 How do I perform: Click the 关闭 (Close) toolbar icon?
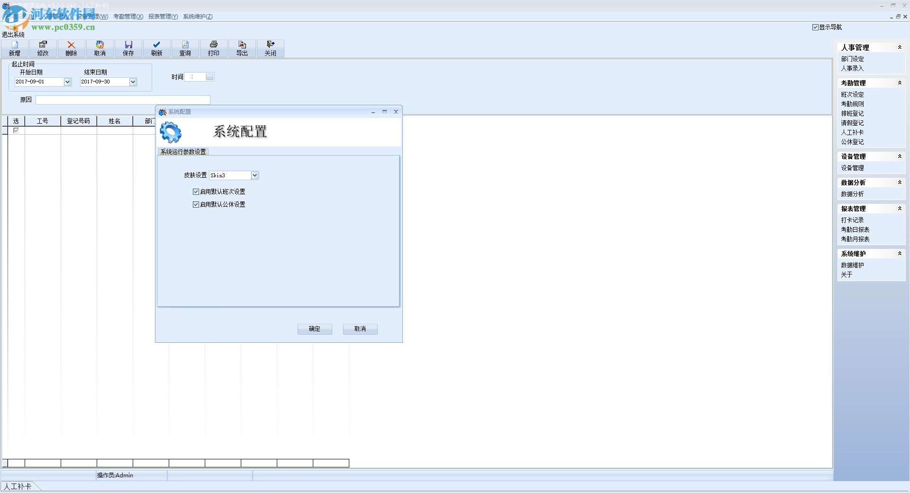click(271, 48)
